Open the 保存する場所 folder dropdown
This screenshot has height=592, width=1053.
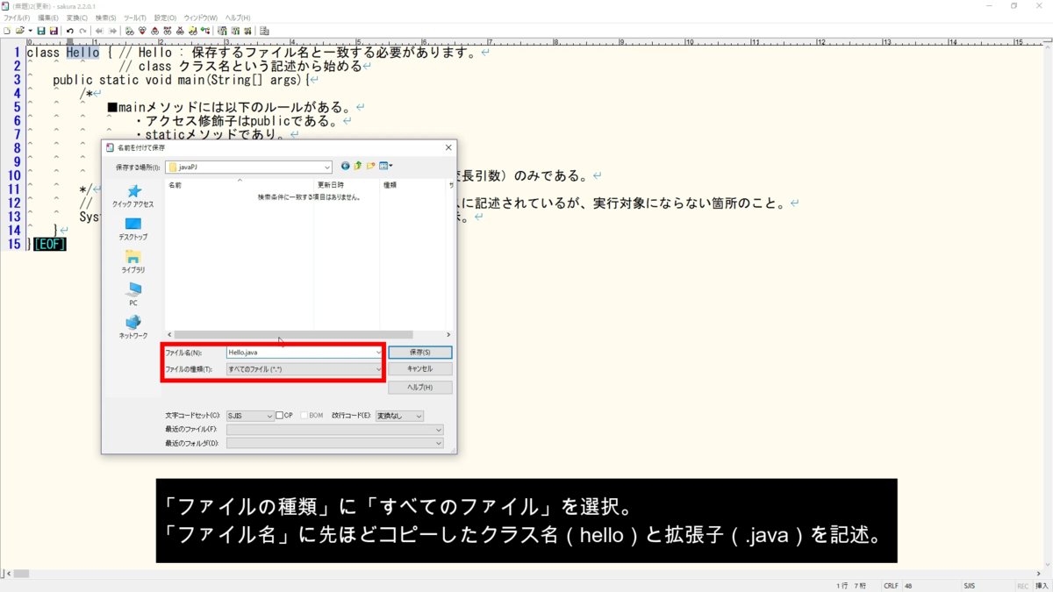[327, 166]
